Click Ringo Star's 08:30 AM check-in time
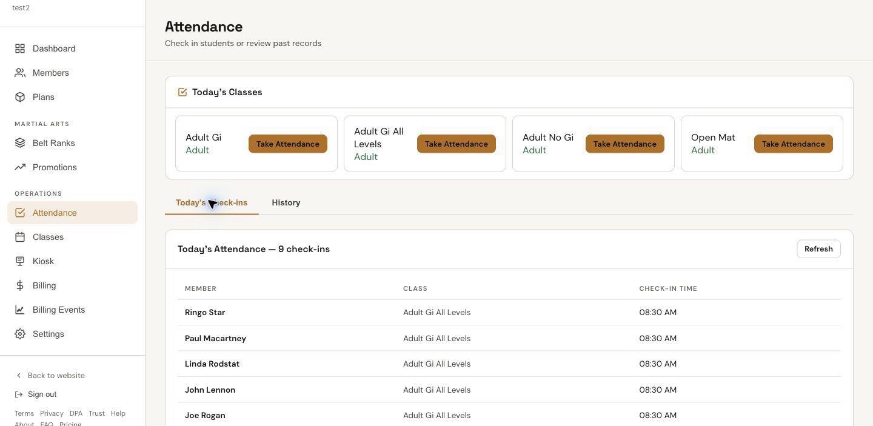Image resolution: width=873 pixels, height=426 pixels. coord(658,313)
